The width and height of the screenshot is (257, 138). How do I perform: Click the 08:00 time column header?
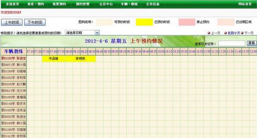point(69,51)
